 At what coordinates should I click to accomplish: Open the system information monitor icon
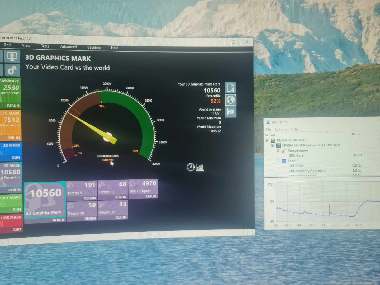(12, 56)
